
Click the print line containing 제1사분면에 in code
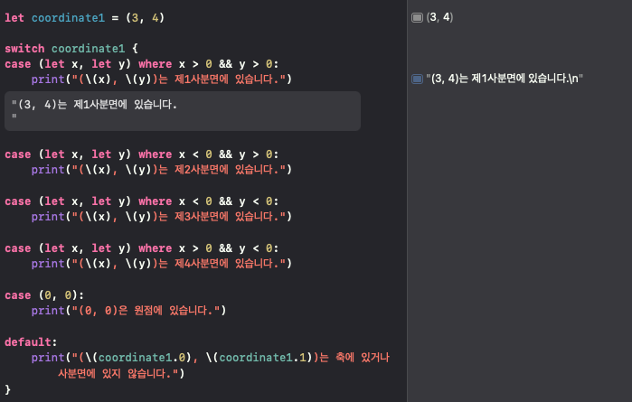click(x=162, y=79)
